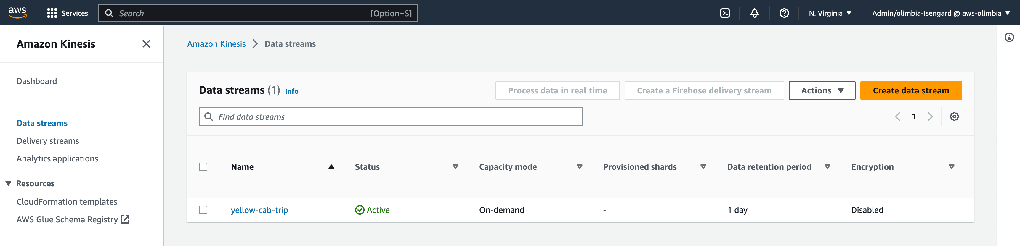
Task: Go to next page of data streams
Action: (930, 117)
